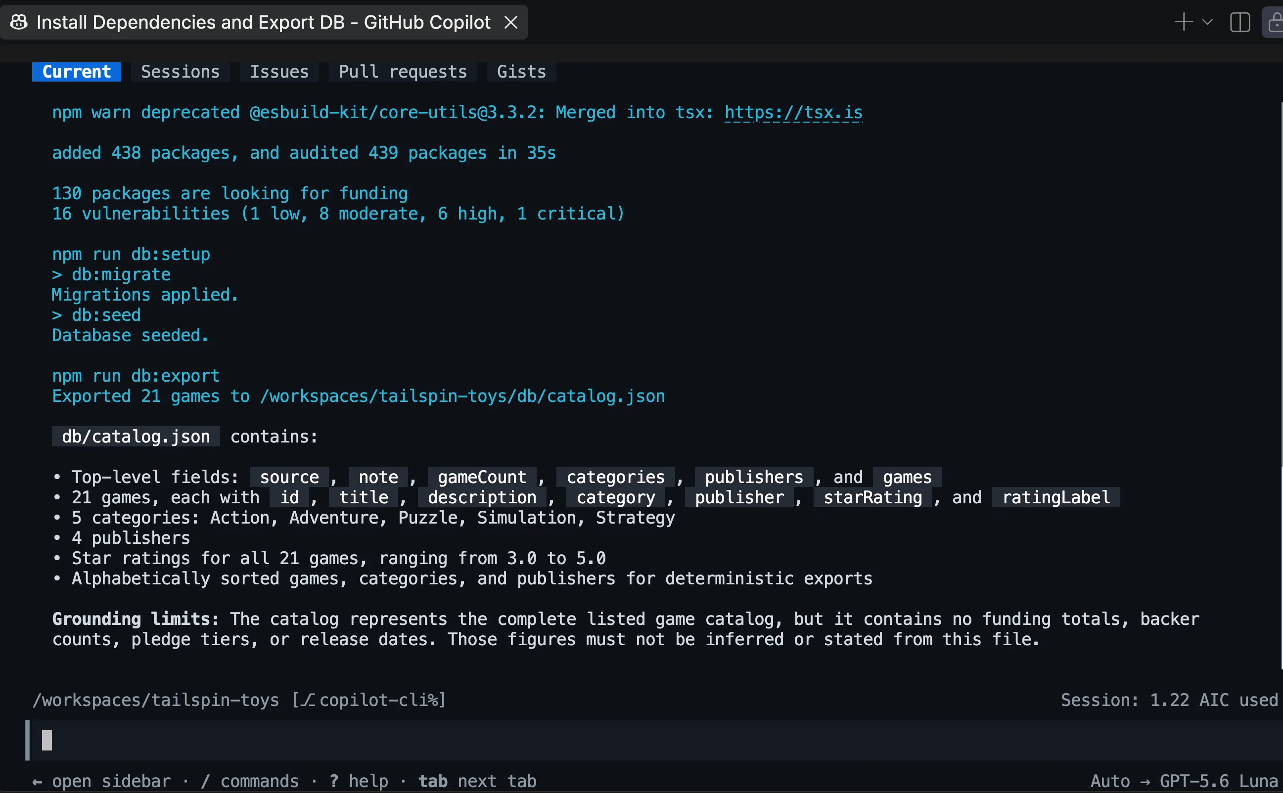The height and width of the screenshot is (793, 1283).
Task: Click the 'starRating' field chip
Action: pyautogui.click(x=873, y=497)
